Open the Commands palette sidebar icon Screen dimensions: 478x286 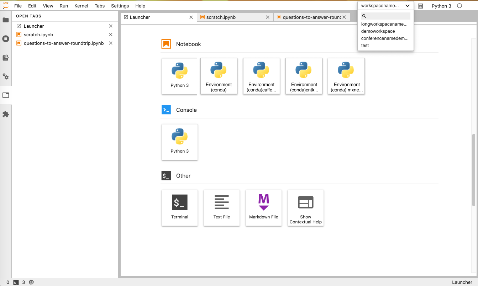6,58
